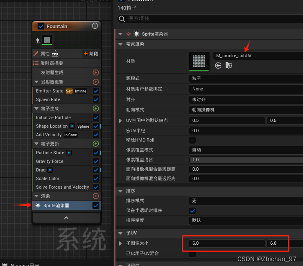Click the 材质 material thumbnail

(x=199, y=61)
